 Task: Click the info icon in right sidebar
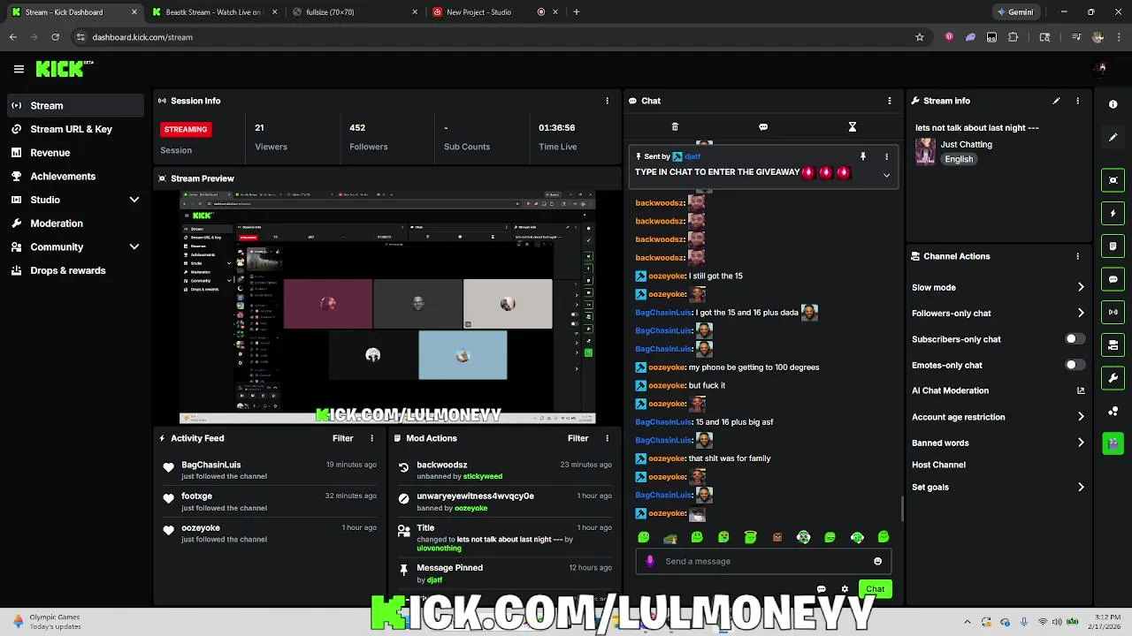pyautogui.click(x=1113, y=104)
